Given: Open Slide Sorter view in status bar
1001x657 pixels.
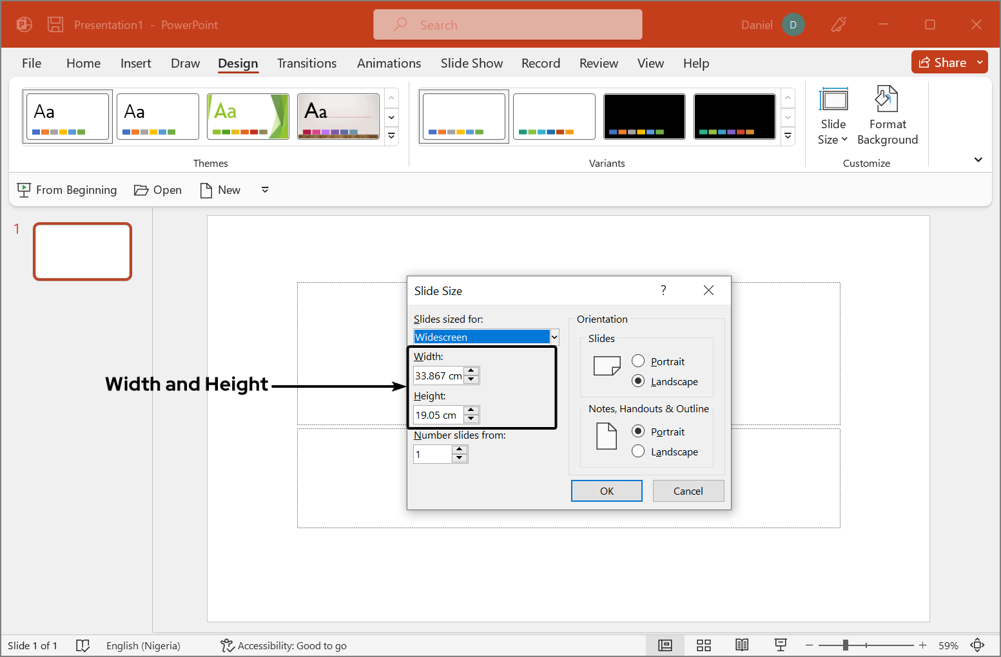Looking at the screenshot, I should tap(703, 645).
